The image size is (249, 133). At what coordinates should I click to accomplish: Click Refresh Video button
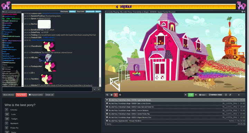coord(215,95)
